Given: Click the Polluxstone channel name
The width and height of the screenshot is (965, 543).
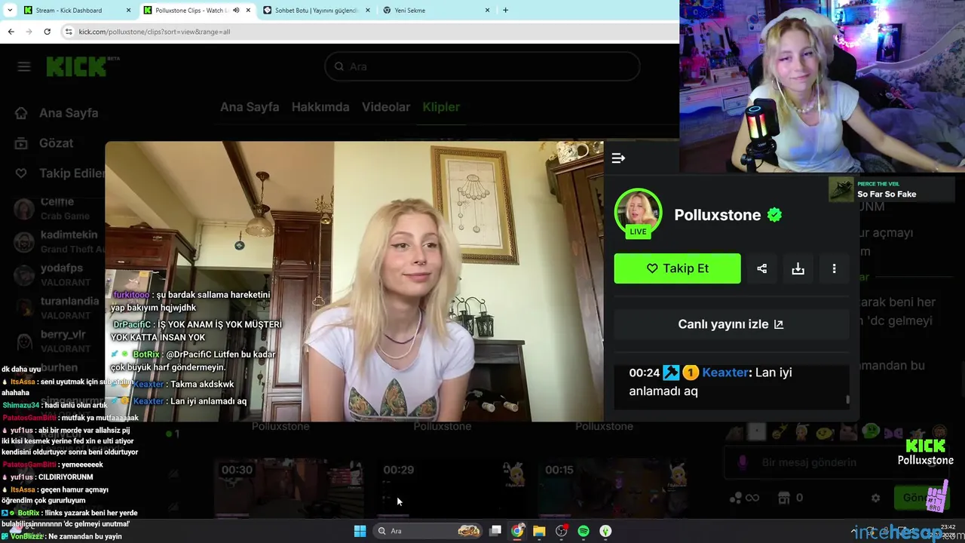Looking at the screenshot, I should [717, 215].
